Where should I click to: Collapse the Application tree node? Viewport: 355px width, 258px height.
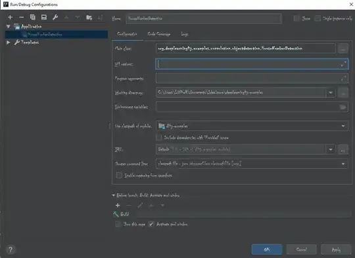[x=9, y=26]
